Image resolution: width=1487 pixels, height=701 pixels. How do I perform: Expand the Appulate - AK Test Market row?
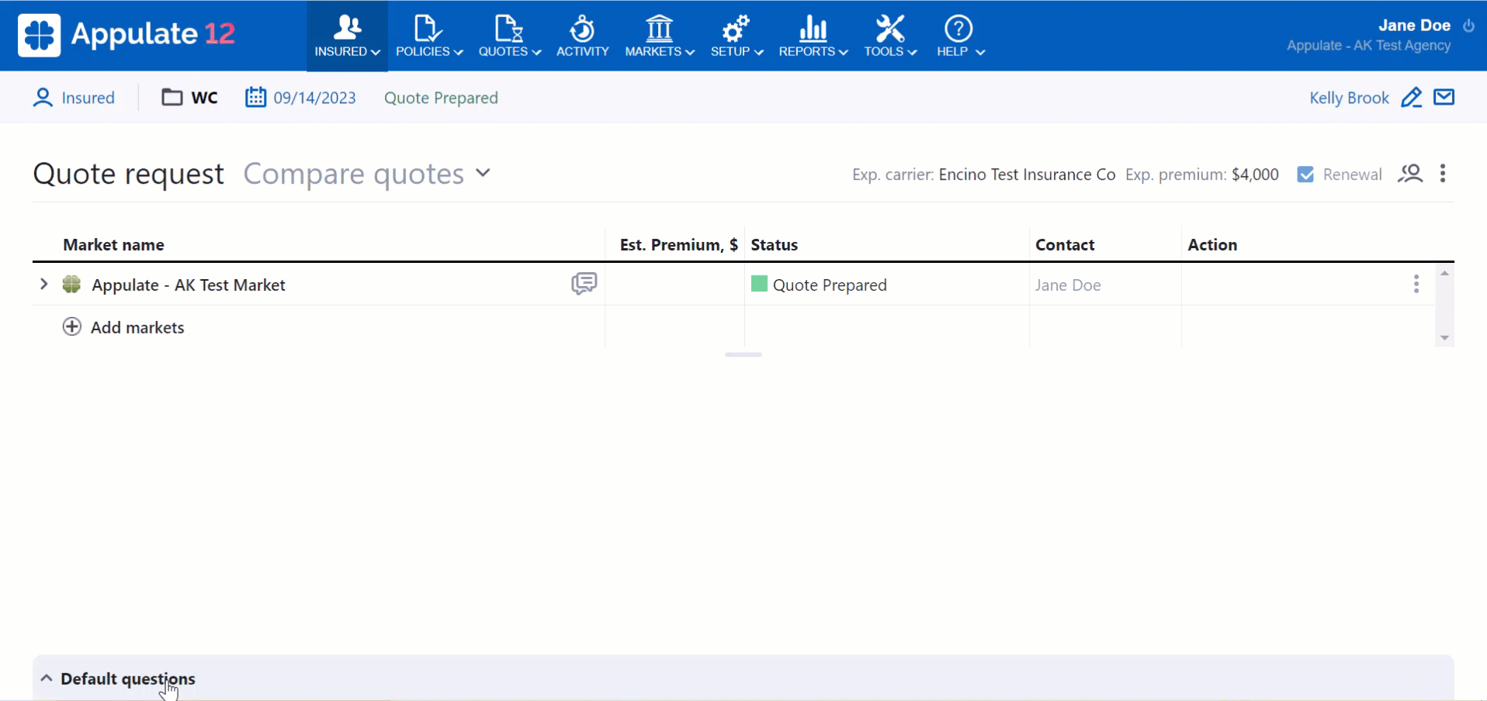[x=44, y=285]
